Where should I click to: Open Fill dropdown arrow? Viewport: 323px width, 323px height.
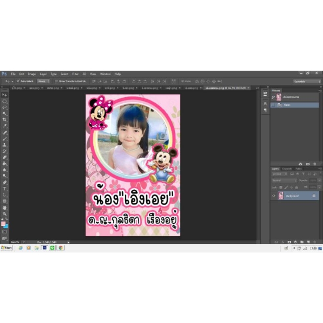pos(319,187)
